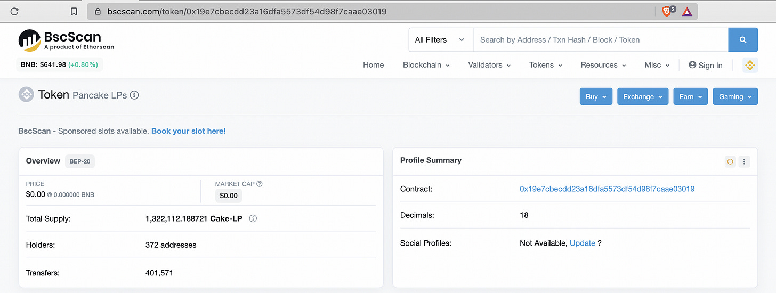Click the lock icon in address bar
The width and height of the screenshot is (776, 293).
click(x=98, y=11)
